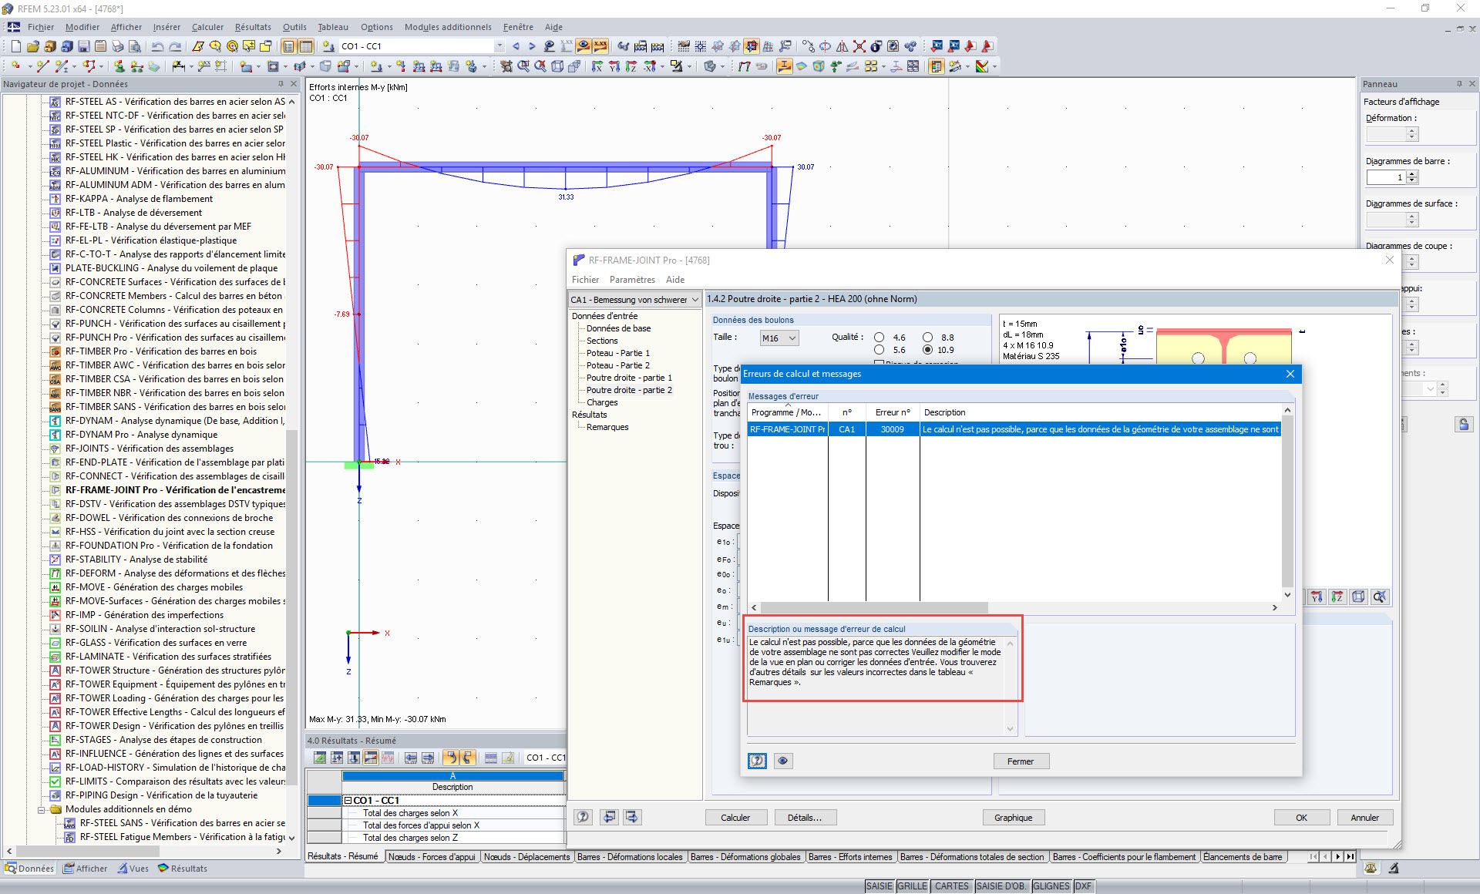
Task: Open new model file icon
Action: tap(15, 46)
